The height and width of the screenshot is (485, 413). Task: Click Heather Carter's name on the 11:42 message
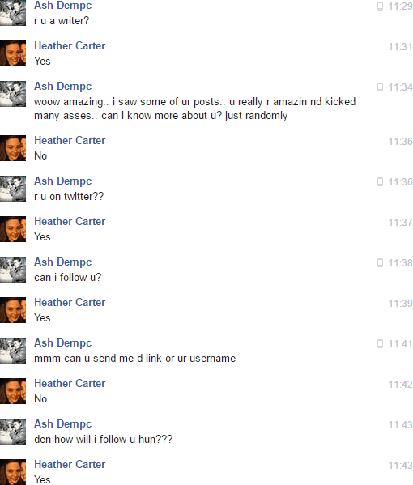[70, 384]
